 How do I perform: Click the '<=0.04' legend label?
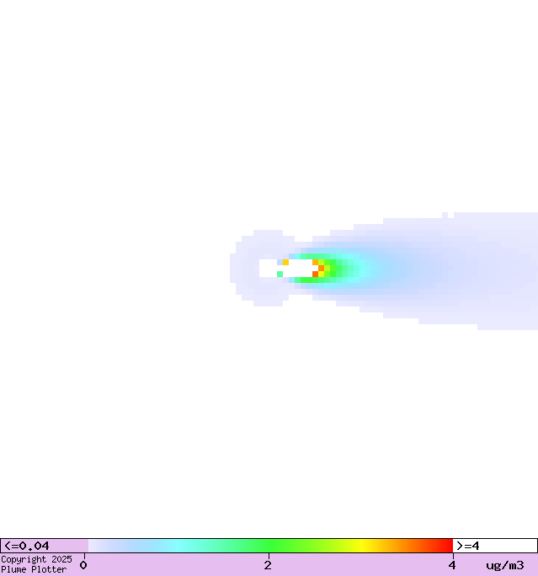click(26, 546)
